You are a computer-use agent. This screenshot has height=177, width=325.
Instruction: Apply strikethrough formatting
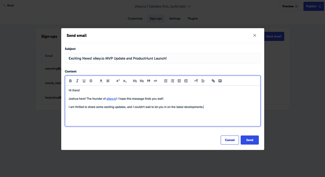[91, 81]
